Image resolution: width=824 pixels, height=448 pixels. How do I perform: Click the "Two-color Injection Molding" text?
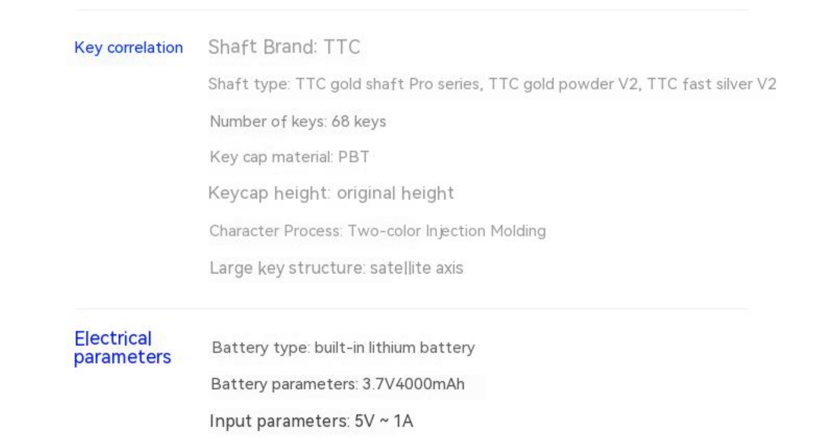point(447,231)
